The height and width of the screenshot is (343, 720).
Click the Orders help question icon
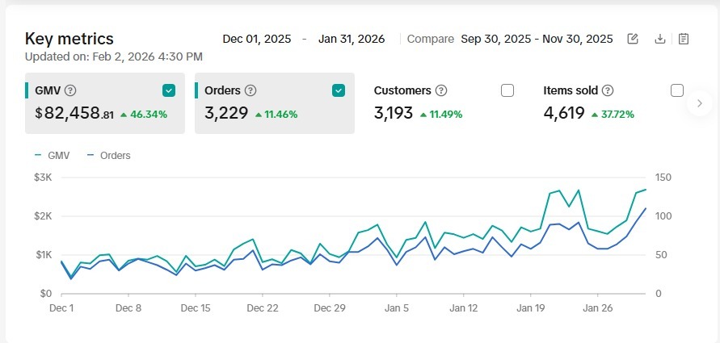(251, 90)
